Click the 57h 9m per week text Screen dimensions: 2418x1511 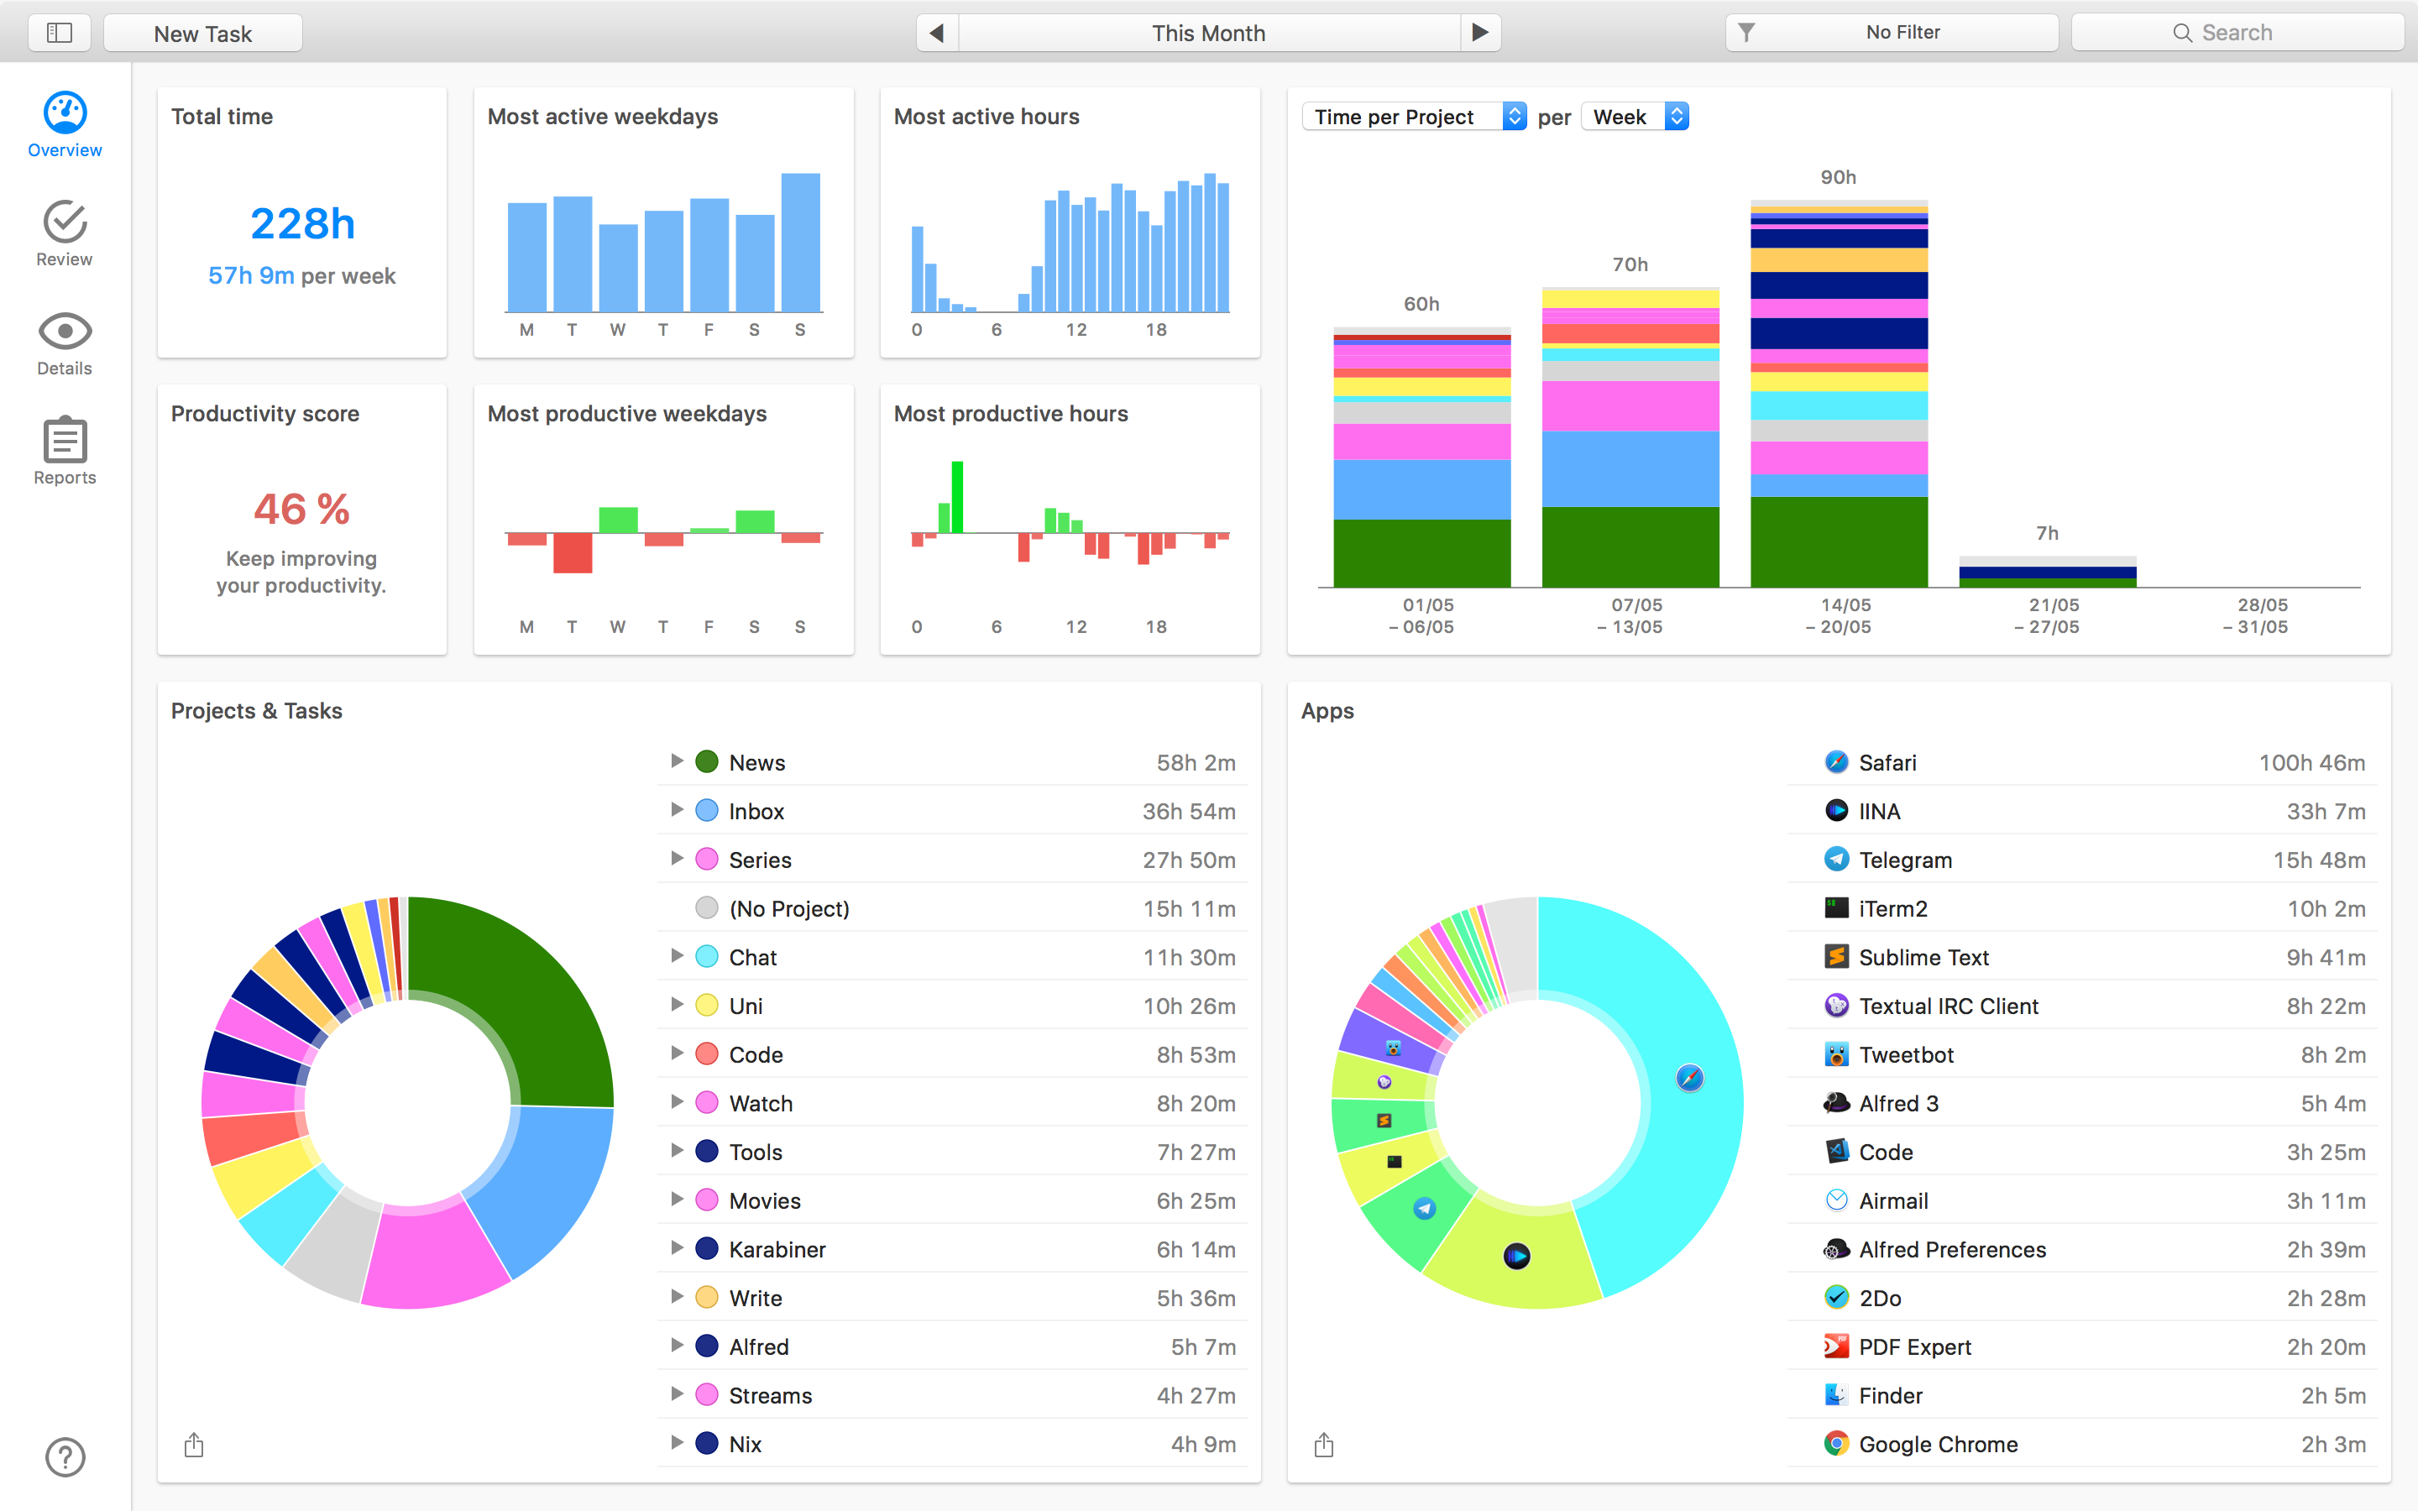301,276
